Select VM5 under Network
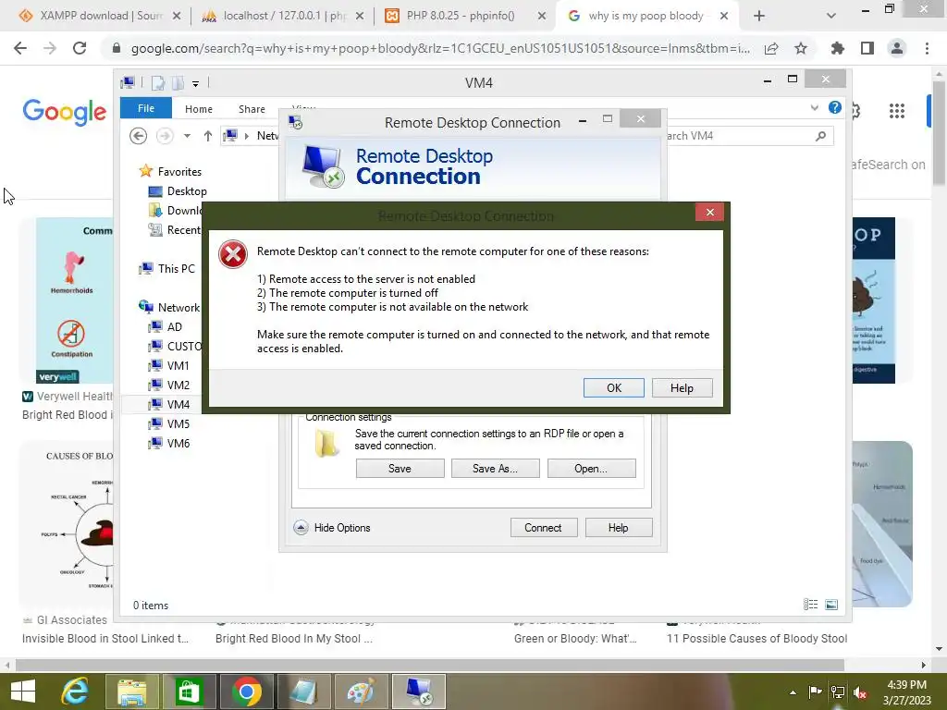The image size is (947, 710). click(x=169, y=423)
